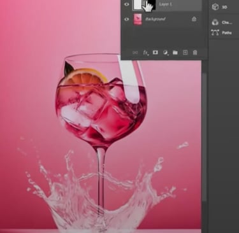Click the Paths panel label
Viewport: 239px width, 233px height.
pyautogui.click(x=227, y=33)
